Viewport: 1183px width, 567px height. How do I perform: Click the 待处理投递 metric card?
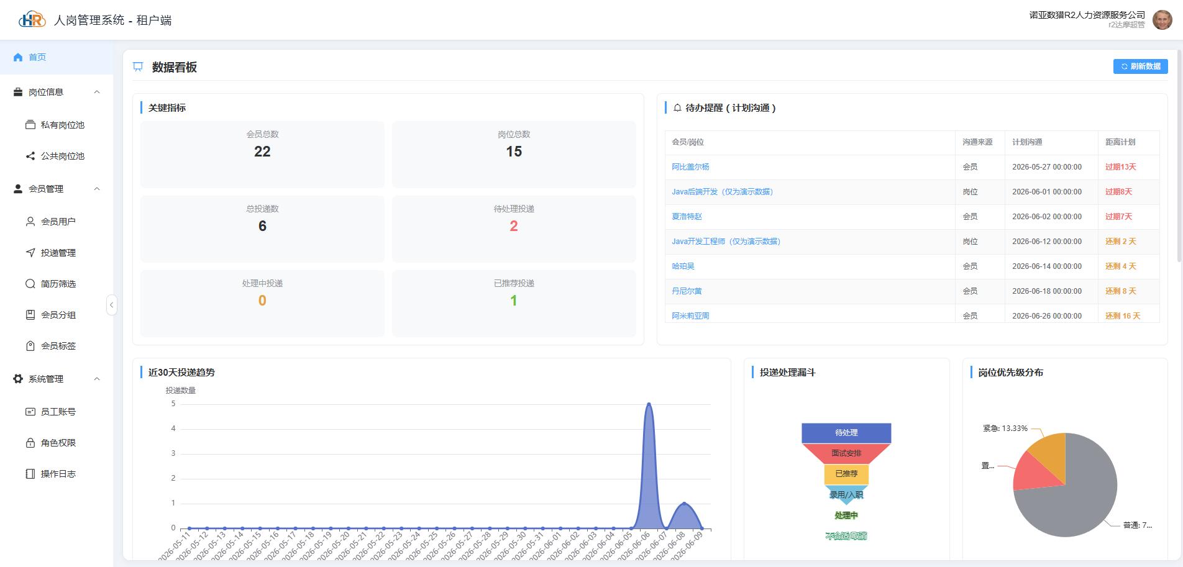click(x=514, y=229)
